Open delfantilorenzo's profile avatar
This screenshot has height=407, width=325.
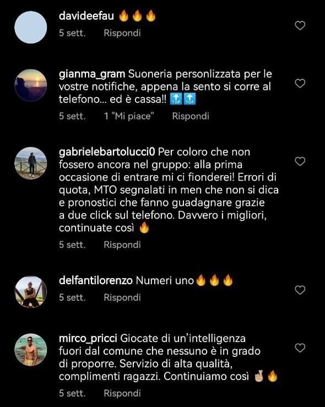click(31, 292)
